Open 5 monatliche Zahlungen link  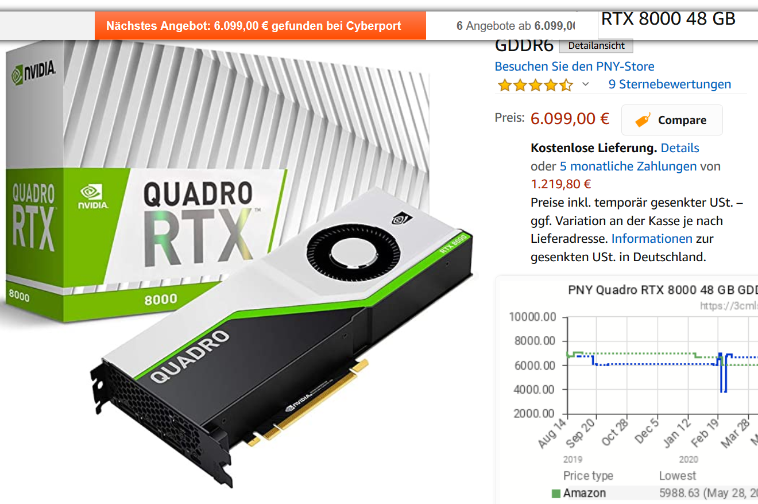(628, 166)
